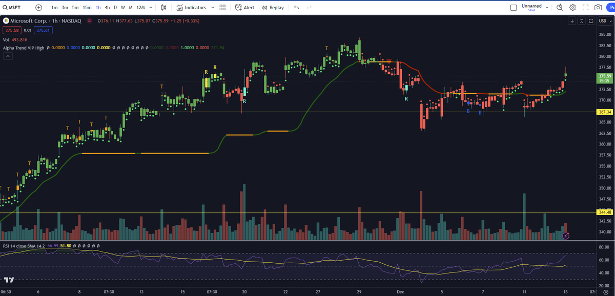Take a chart snapshot with camera icon

click(x=598, y=8)
